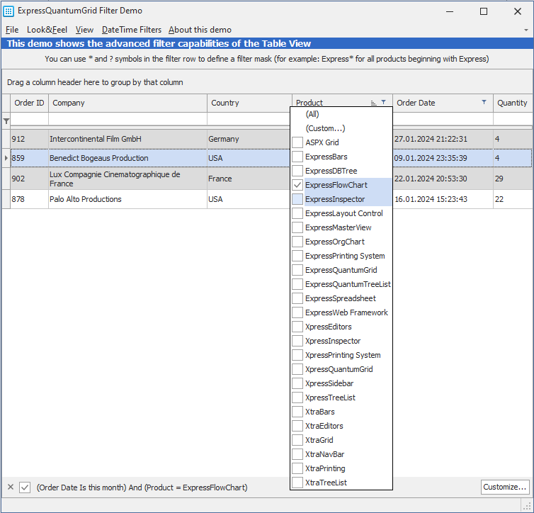Open the menu bar overflow arrow
534x513 pixels.
coord(526,30)
